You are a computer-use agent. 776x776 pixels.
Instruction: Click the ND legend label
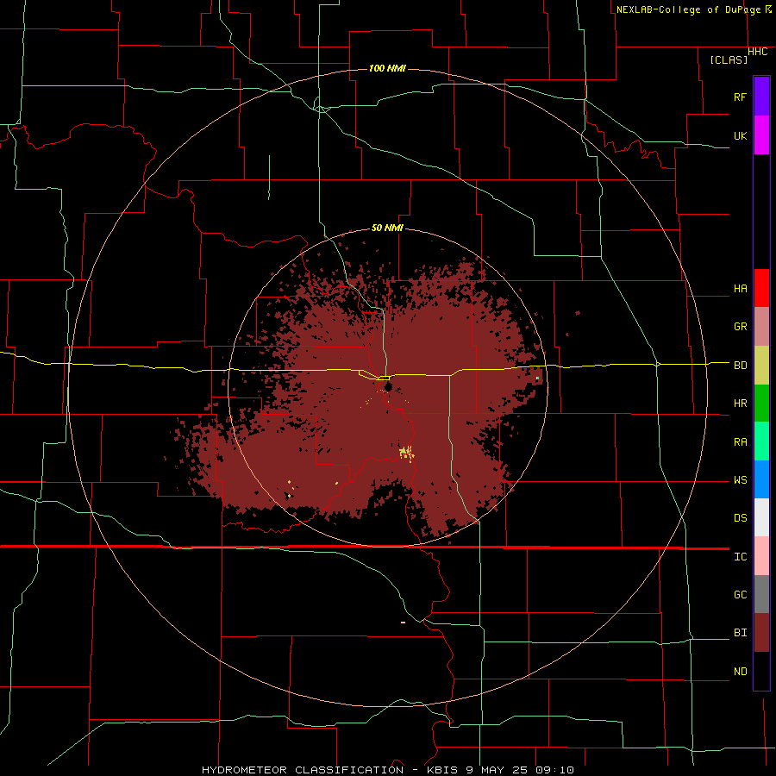[741, 672]
